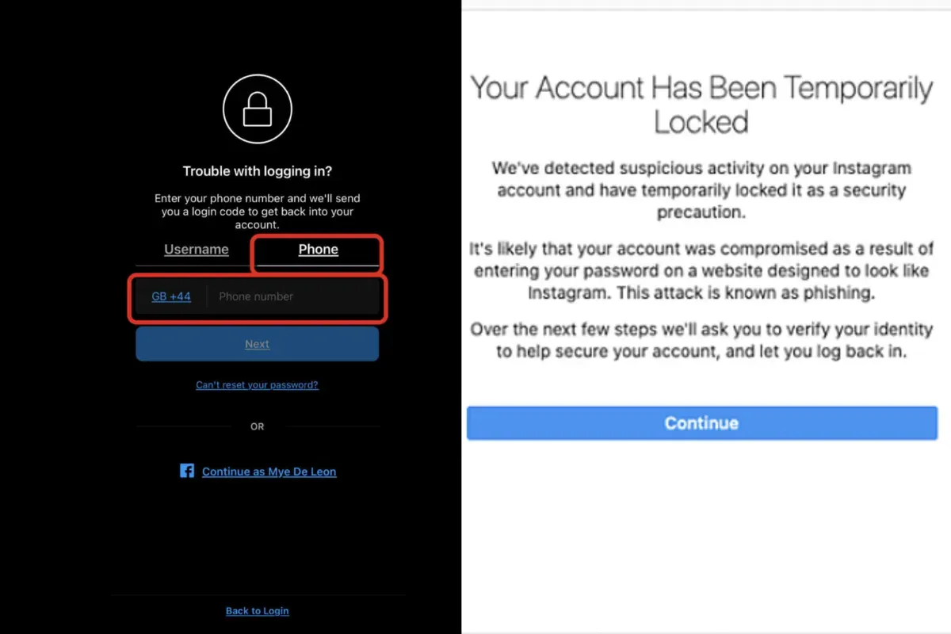Click the OR divider text
951x634 pixels.
pyautogui.click(x=258, y=426)
